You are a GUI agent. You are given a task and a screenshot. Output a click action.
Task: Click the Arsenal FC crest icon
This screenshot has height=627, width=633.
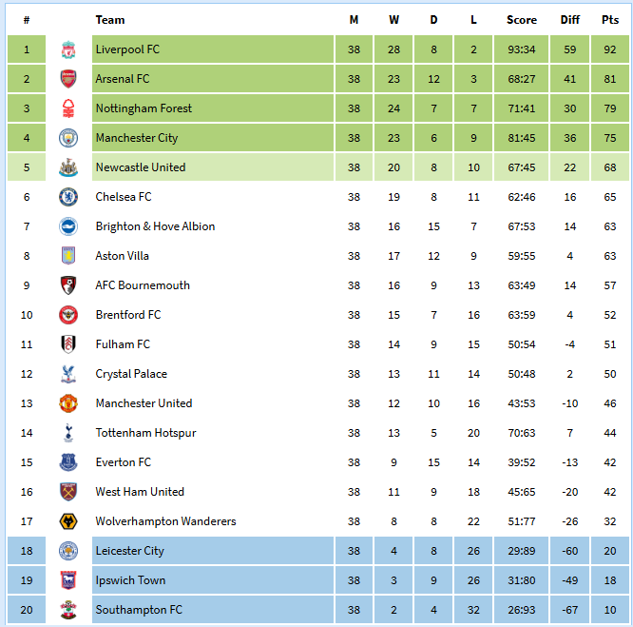pyautogui.click(x=68, y=79)
